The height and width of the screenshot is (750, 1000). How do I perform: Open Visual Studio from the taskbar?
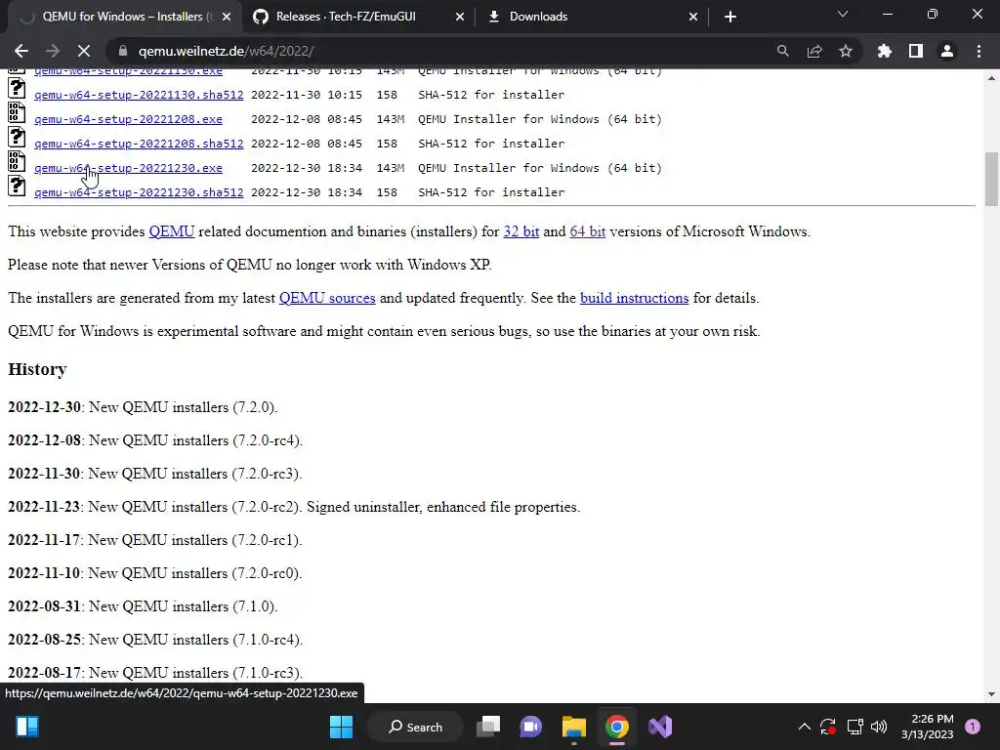tap(660, 727)
